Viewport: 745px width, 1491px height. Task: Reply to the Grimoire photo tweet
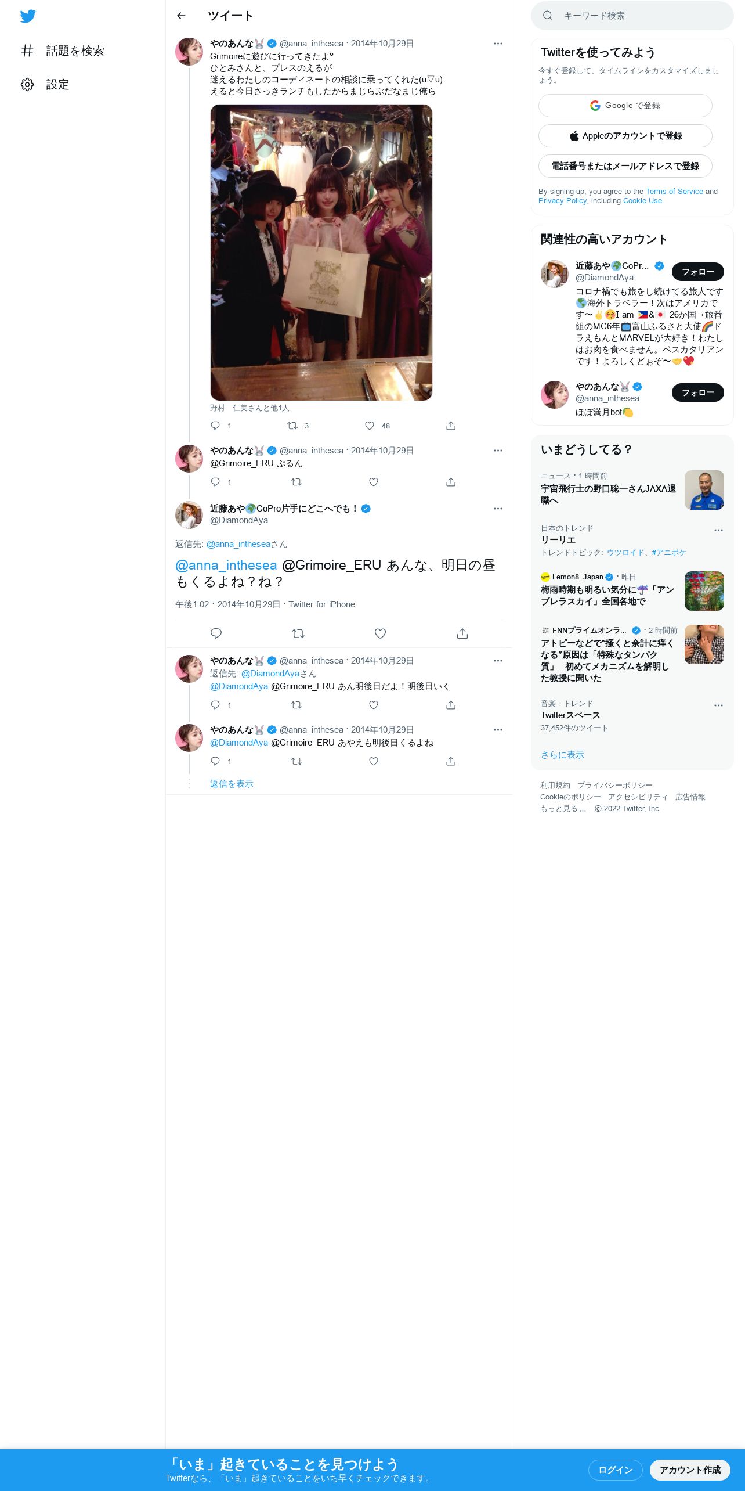click(215, 426)
